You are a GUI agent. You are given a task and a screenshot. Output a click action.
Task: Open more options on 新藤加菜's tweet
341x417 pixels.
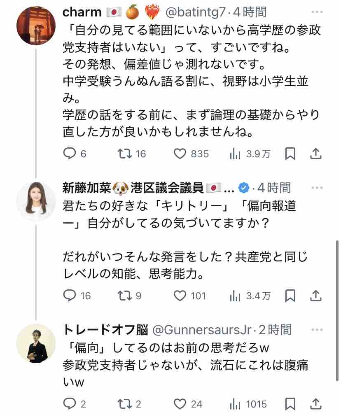pos(317,188)
